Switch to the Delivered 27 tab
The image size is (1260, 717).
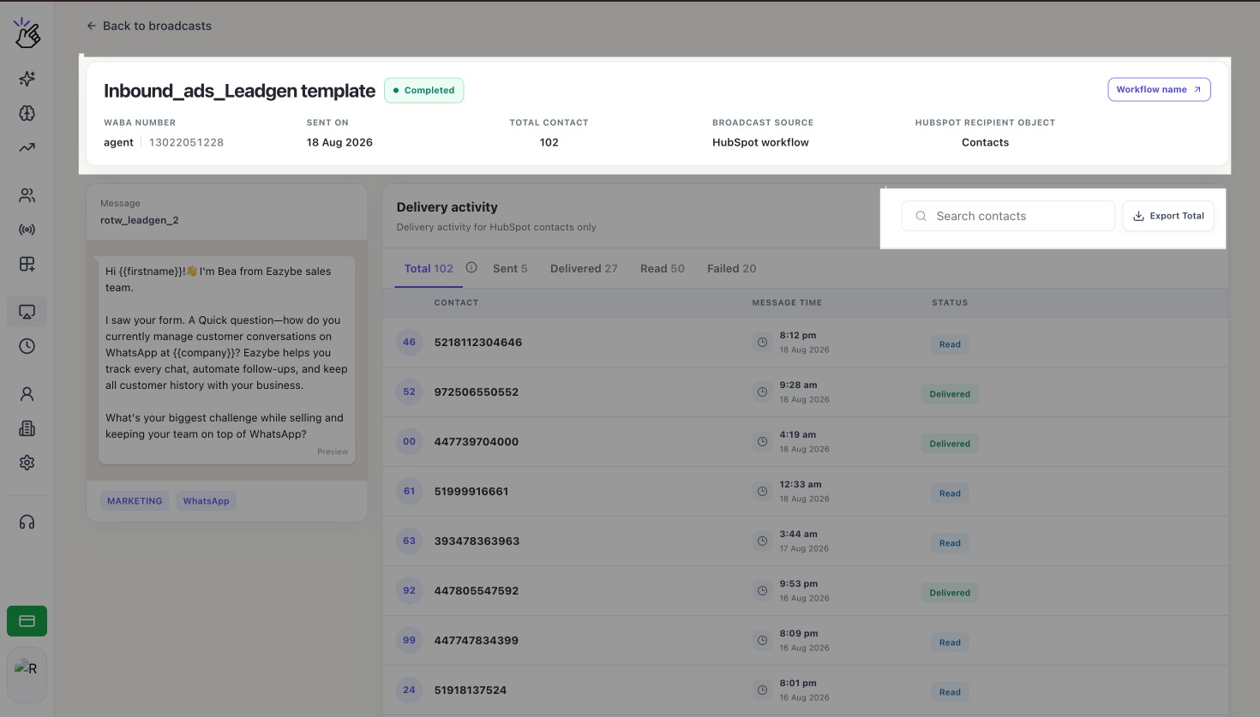click(584, 268)
